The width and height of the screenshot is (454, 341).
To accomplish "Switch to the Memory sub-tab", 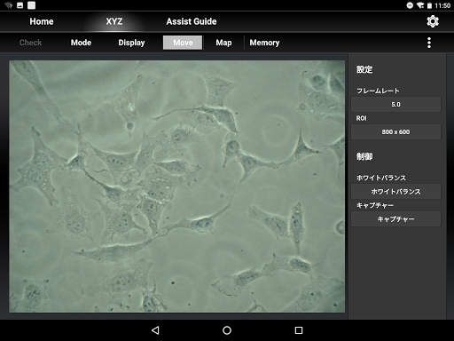I will (x=264, y=43).
